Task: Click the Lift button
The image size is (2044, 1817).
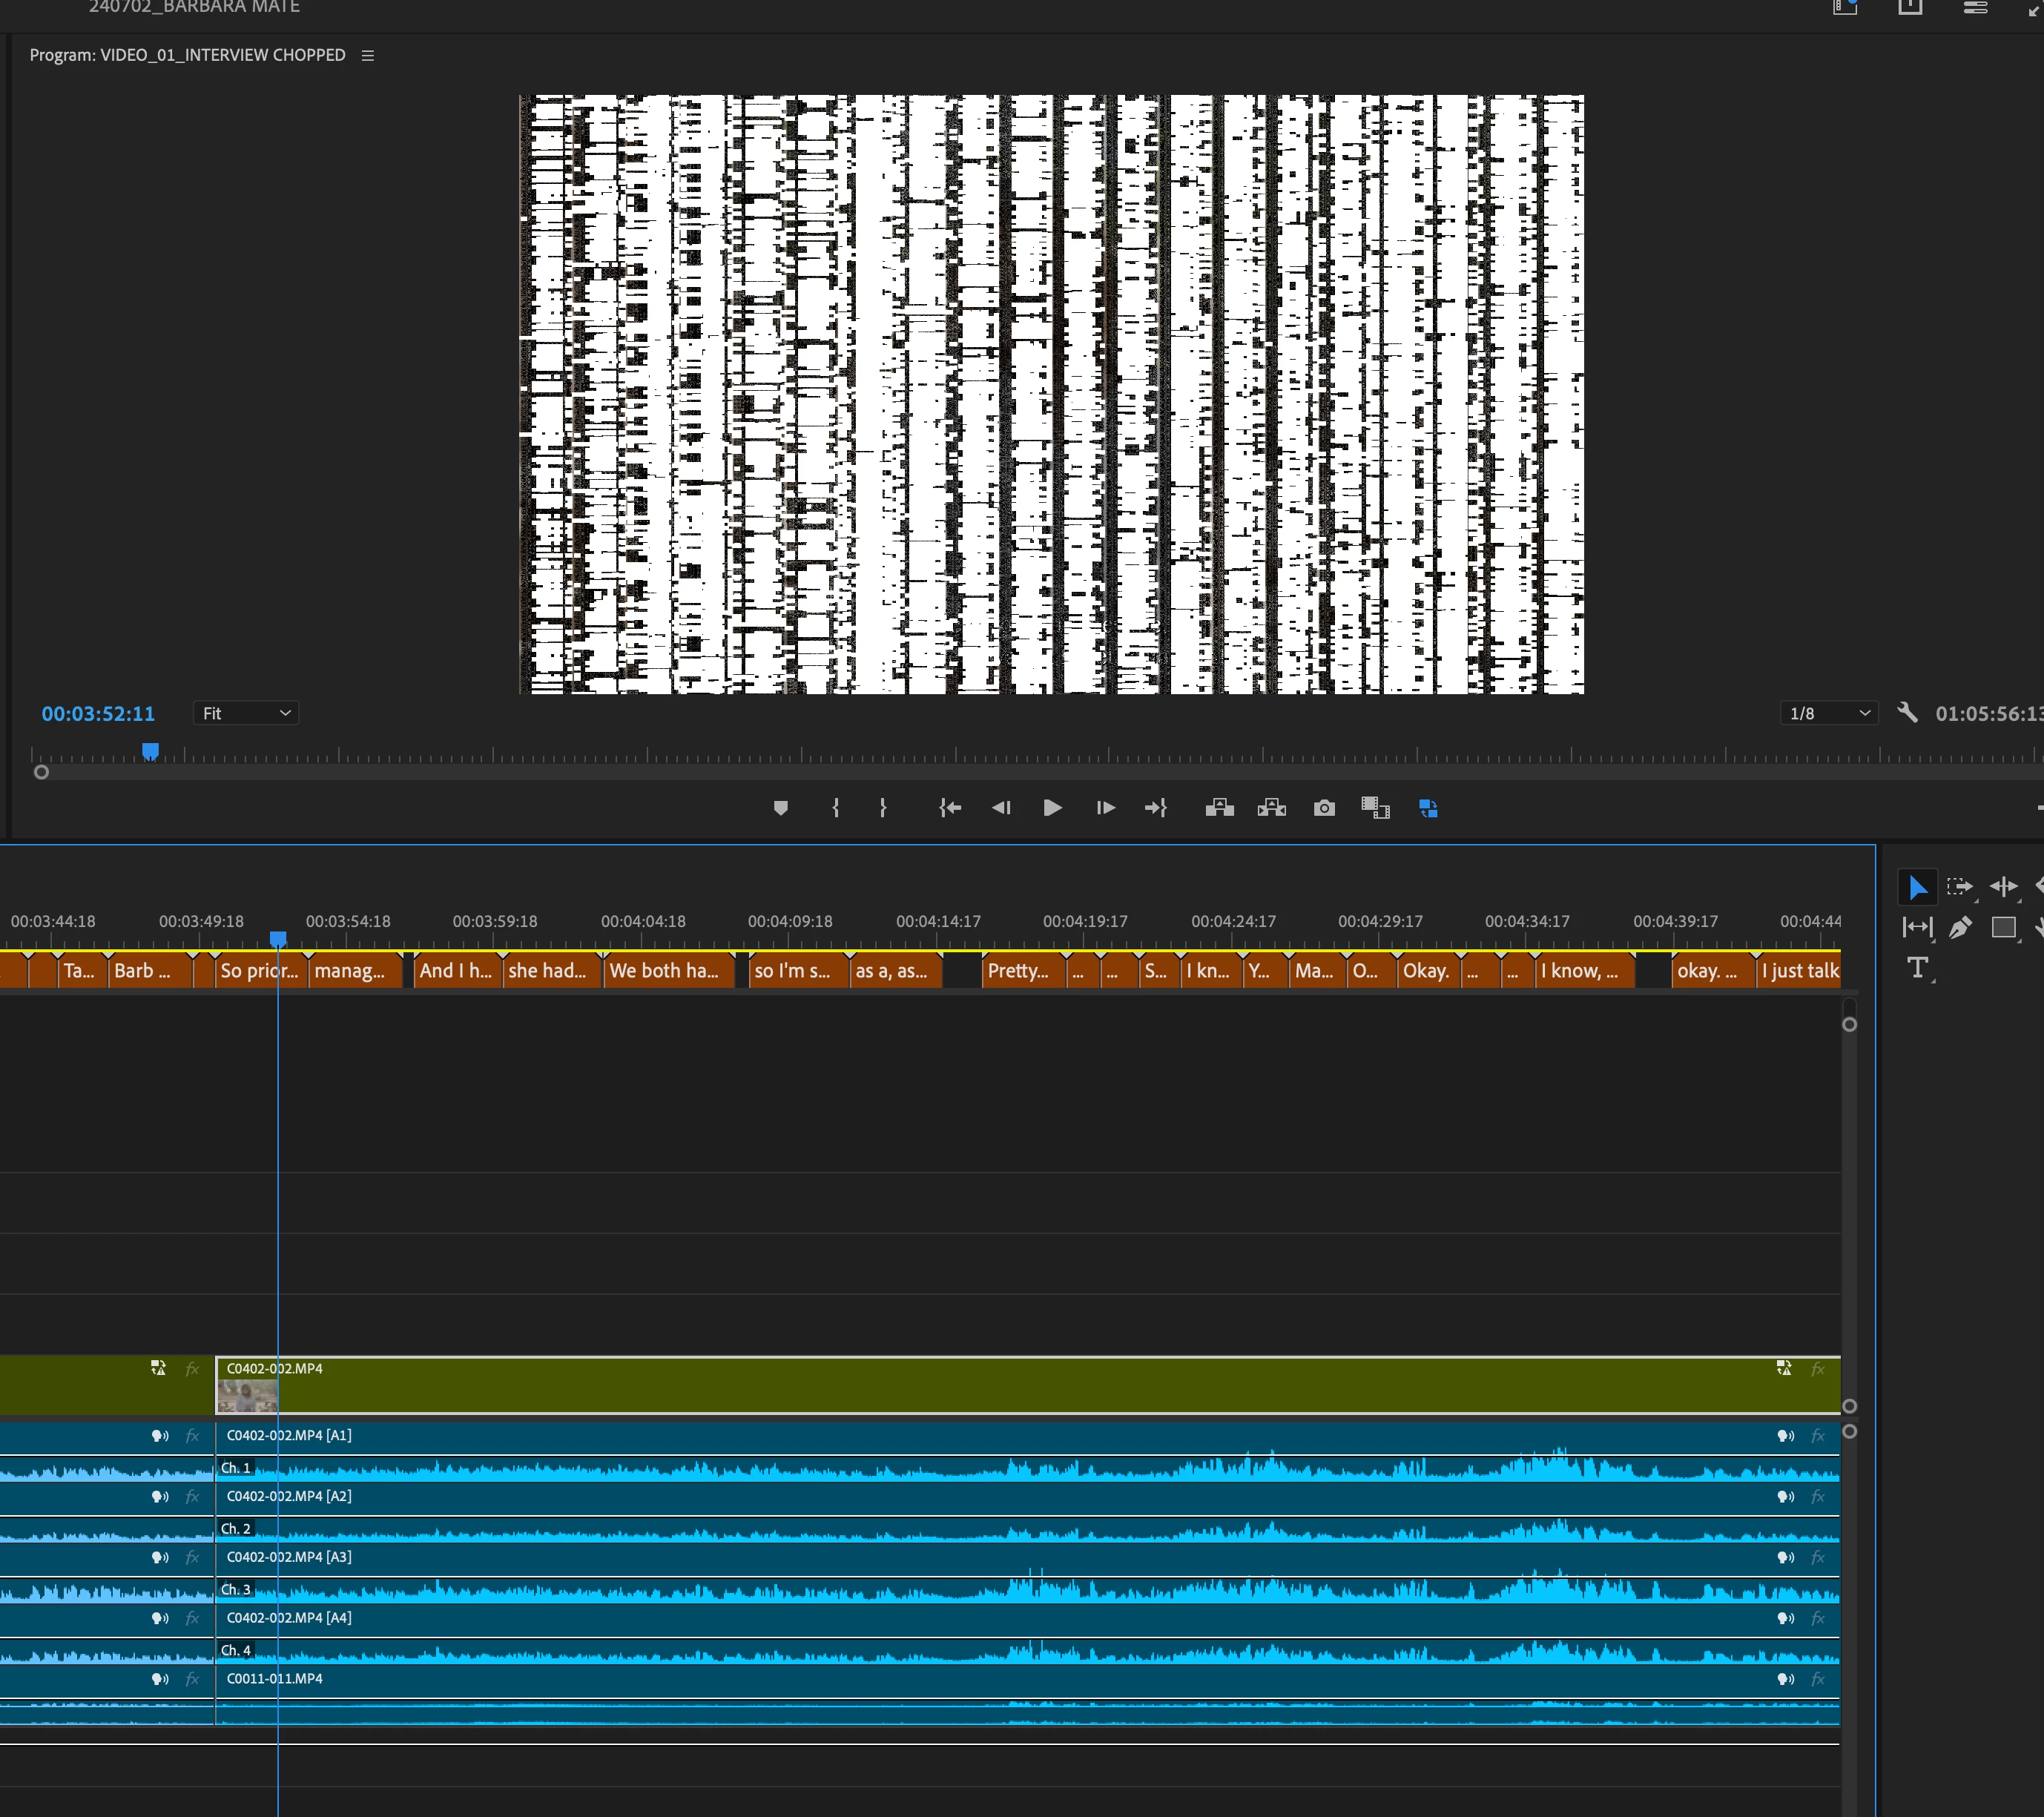Action: click(x=1219, y=808)
